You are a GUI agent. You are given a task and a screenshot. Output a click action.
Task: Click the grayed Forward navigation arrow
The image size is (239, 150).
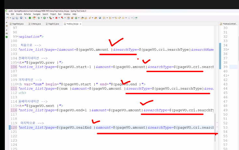[129, 18]
